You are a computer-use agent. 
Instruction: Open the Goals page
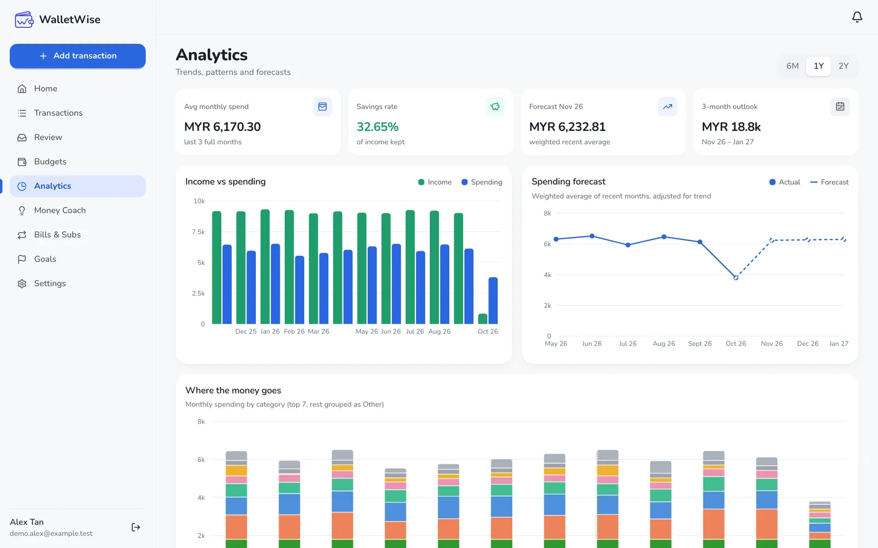coord(77,259)
